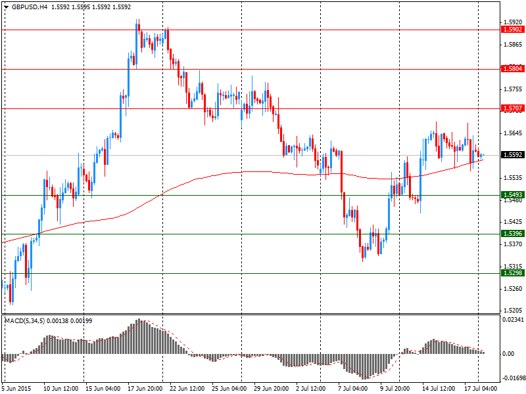
Task: Click the 9 Jul 20:00 time label
Action: click(394, 389)
